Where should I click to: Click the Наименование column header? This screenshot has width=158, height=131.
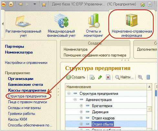click(x=106, y=87)
